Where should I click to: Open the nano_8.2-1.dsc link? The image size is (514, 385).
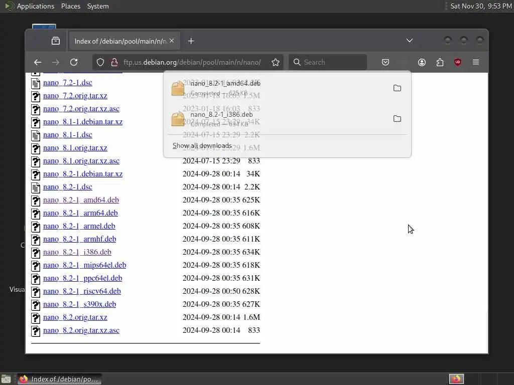[x=68, y=187]
